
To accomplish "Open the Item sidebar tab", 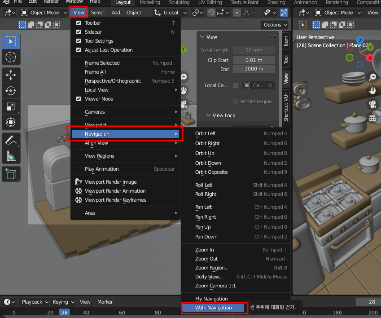I will pos(286,41).
